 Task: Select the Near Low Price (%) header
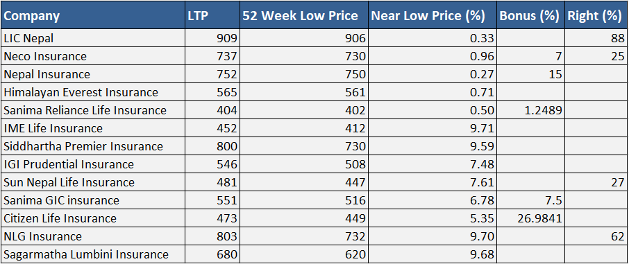[432, 16]
